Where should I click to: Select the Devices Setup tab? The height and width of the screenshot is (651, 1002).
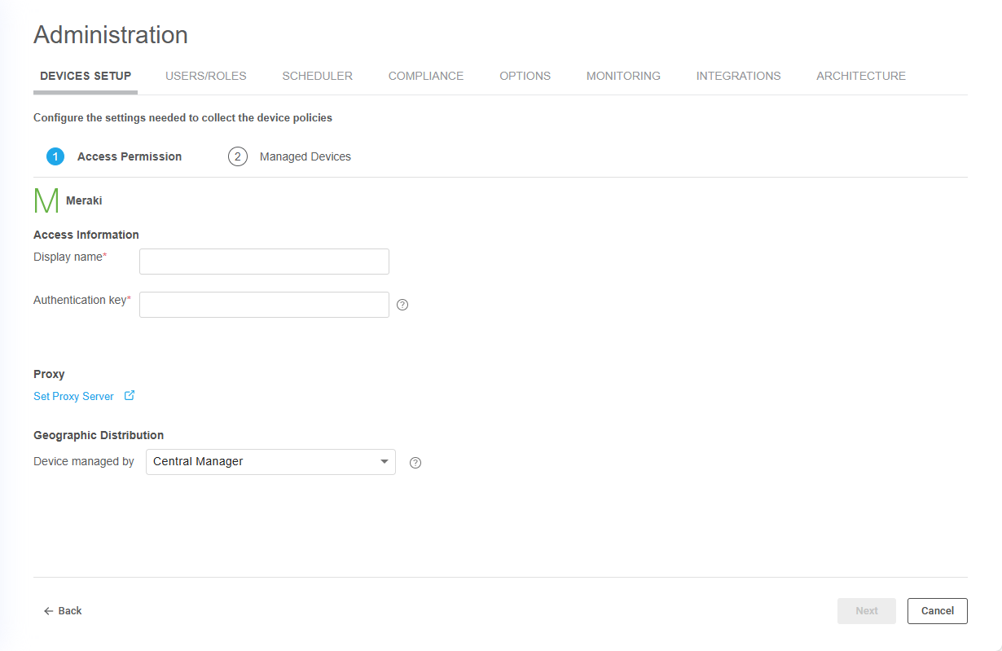(86, 76)
